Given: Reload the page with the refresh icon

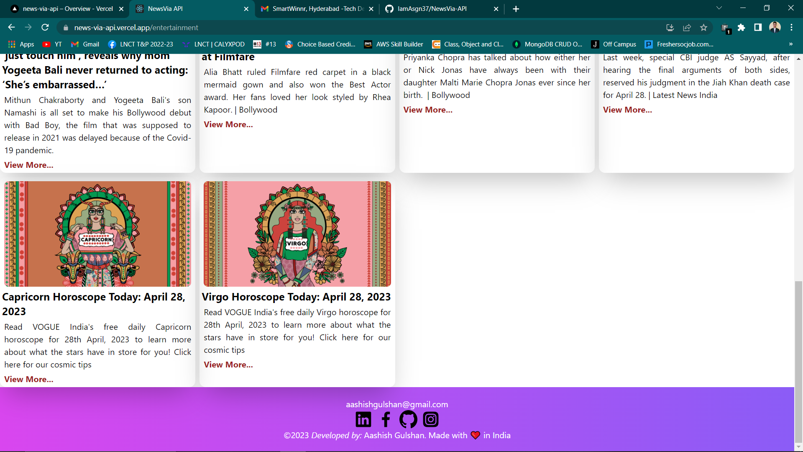Looking at the screenshot, I should tap(45, 28).
